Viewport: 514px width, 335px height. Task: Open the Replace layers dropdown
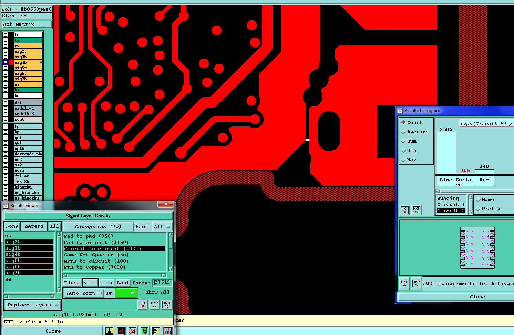click(33, 305)
